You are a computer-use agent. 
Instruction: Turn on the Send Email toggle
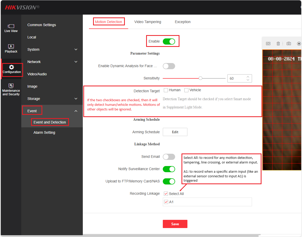(x=169, y=157)
